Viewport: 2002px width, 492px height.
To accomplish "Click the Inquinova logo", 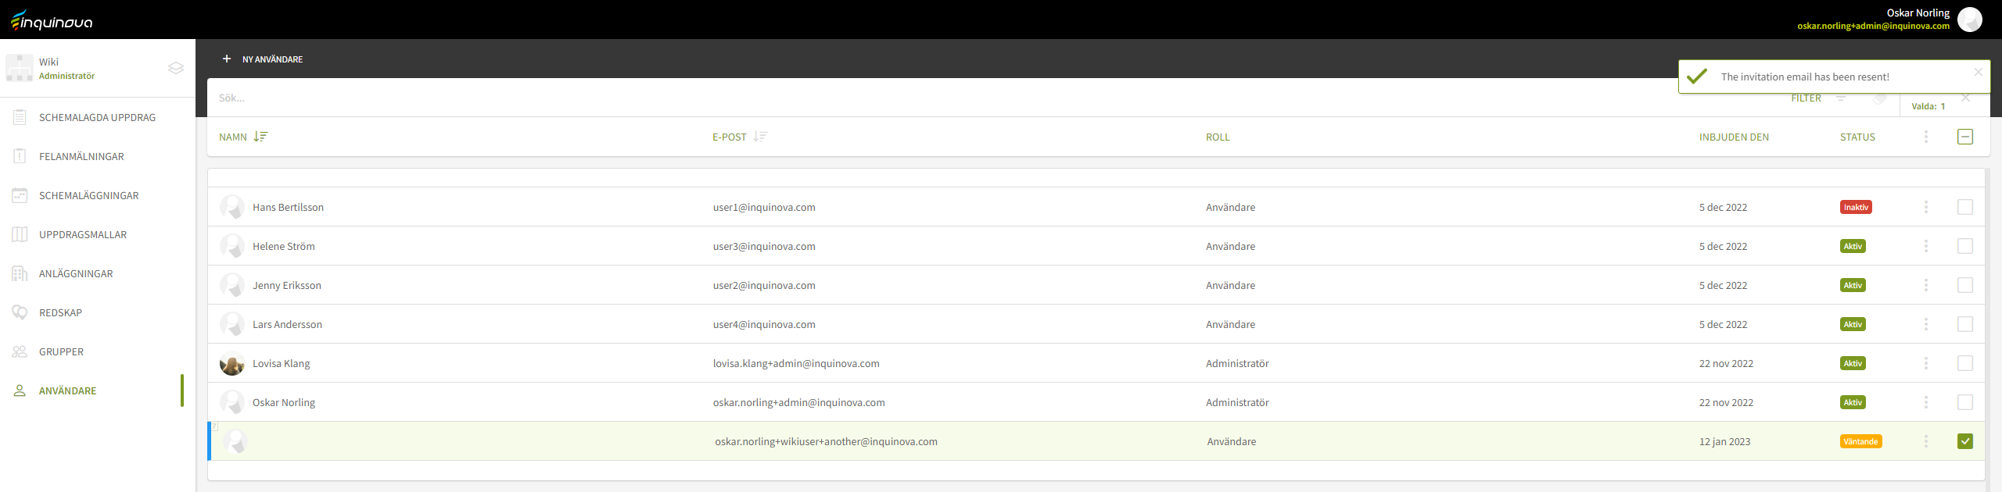I will pos(52,20).
